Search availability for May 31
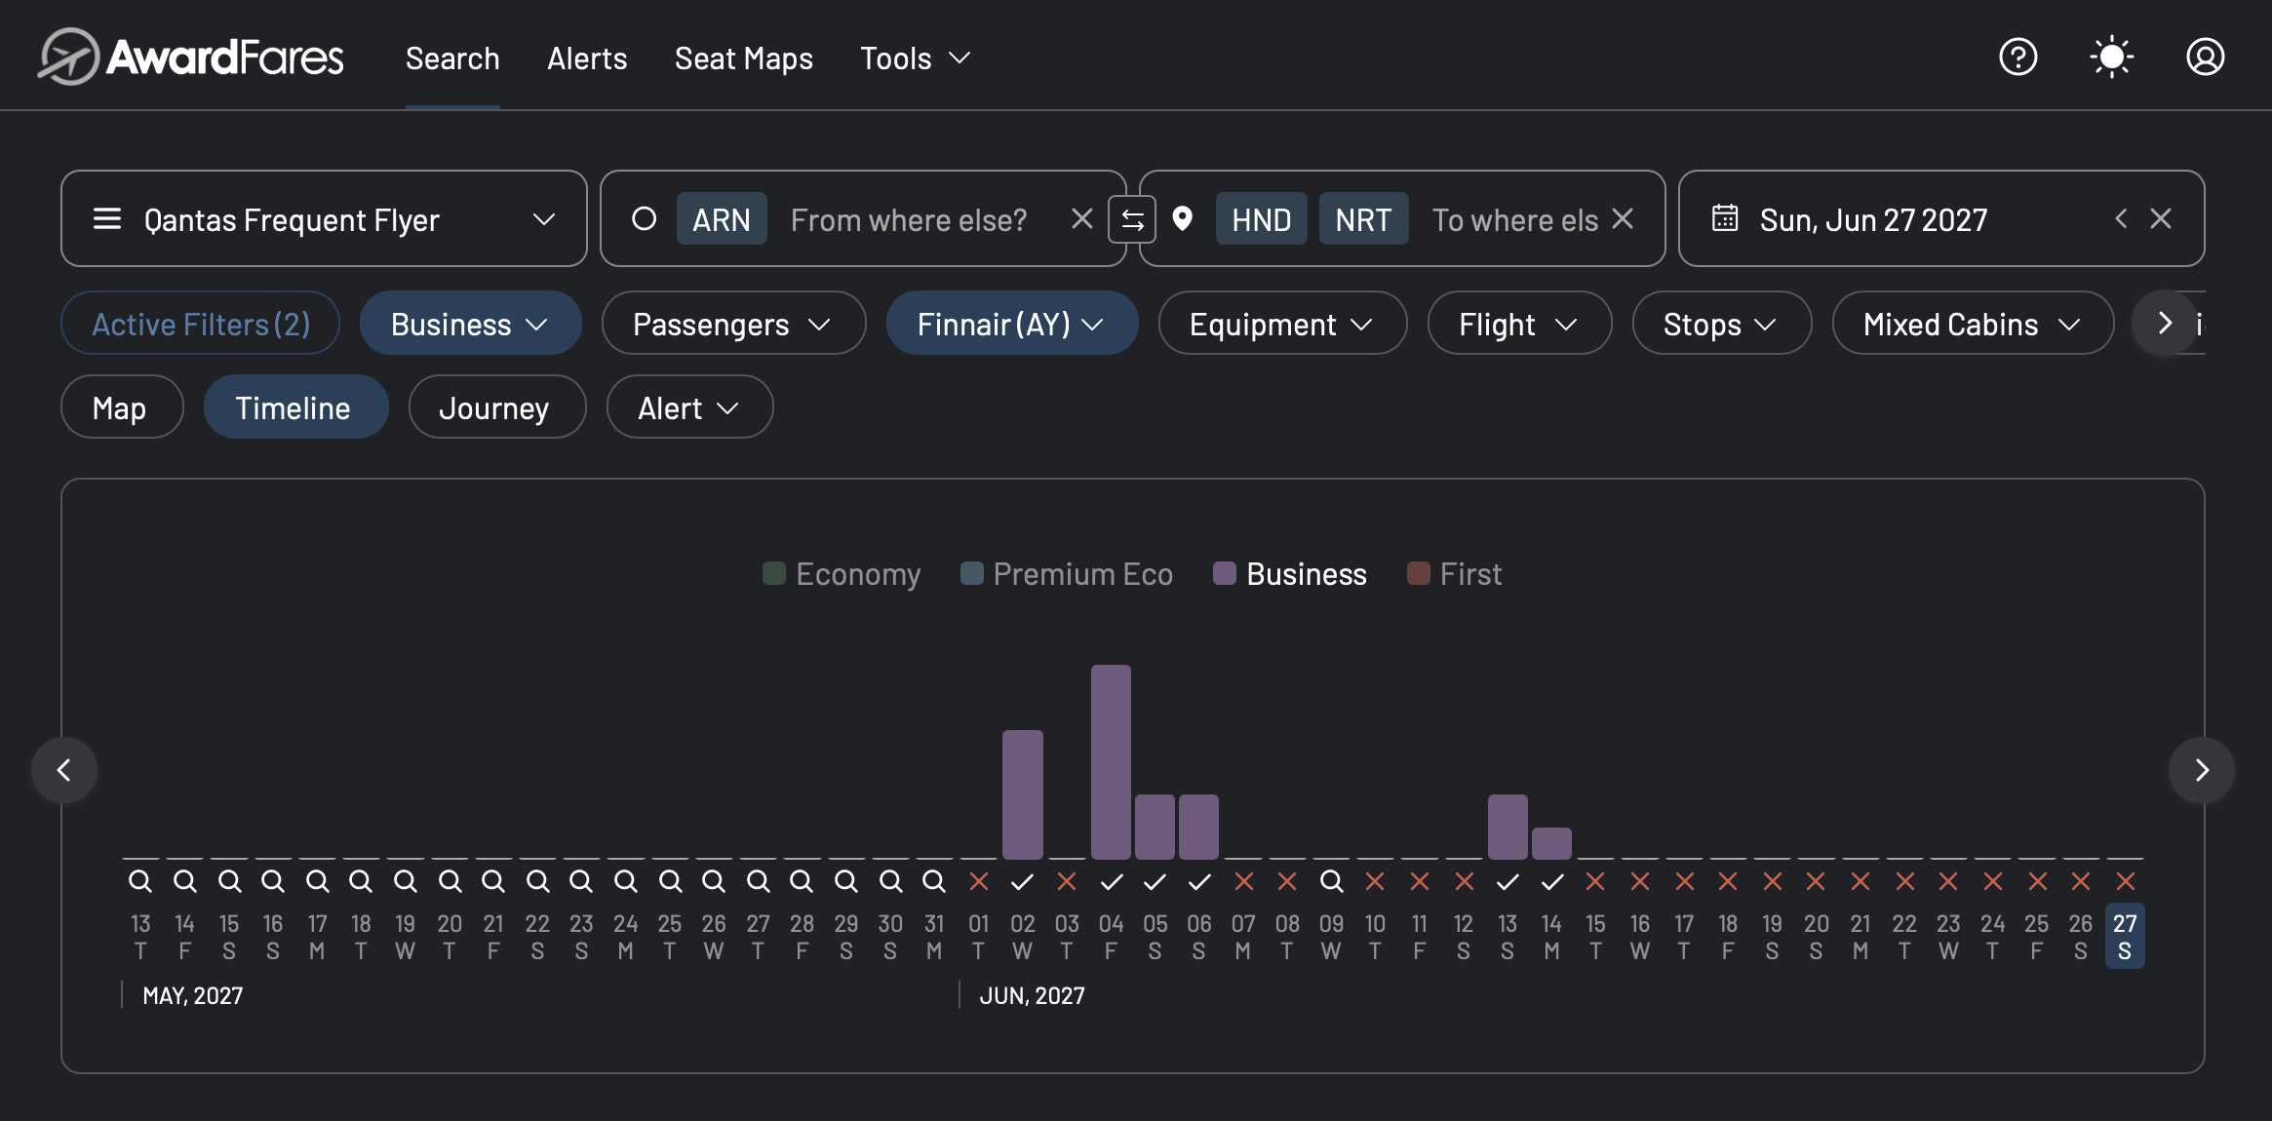Viewport: 2272px width, 1121px height. pyautogui.click(x=934, y=881)
